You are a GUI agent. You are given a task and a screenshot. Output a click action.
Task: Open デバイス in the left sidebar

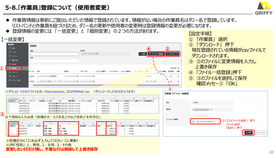[x=14, y=56]
